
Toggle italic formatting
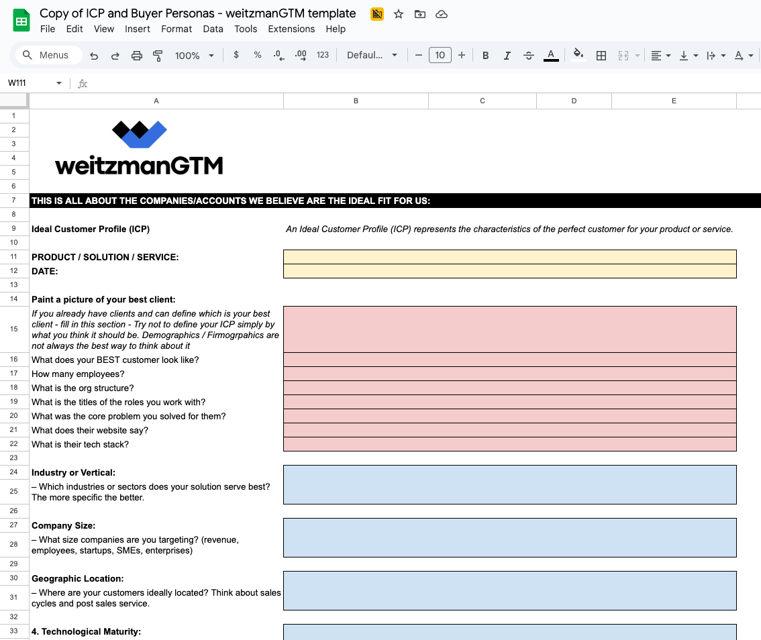coord(507,56)
